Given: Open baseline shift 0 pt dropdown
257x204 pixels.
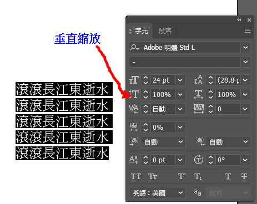Looking at the screenshot, I should click(180, 160).
